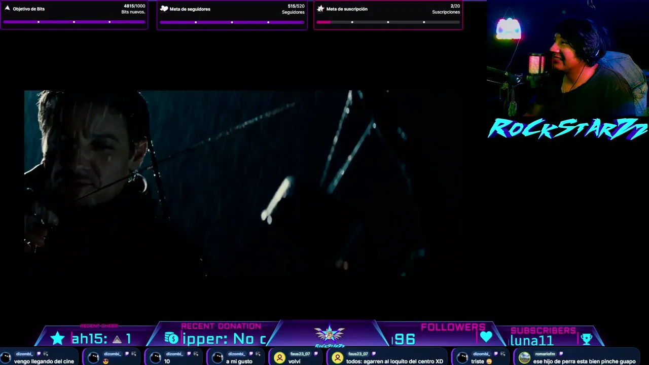This screenshot has height=365, width=649.
Task: Click the username 'romariofm' in chat ticker
Action: (x=545, y=354)
